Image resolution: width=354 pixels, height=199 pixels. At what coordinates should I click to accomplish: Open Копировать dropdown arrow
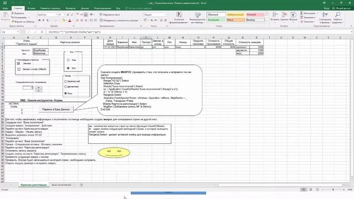[29, 17]
